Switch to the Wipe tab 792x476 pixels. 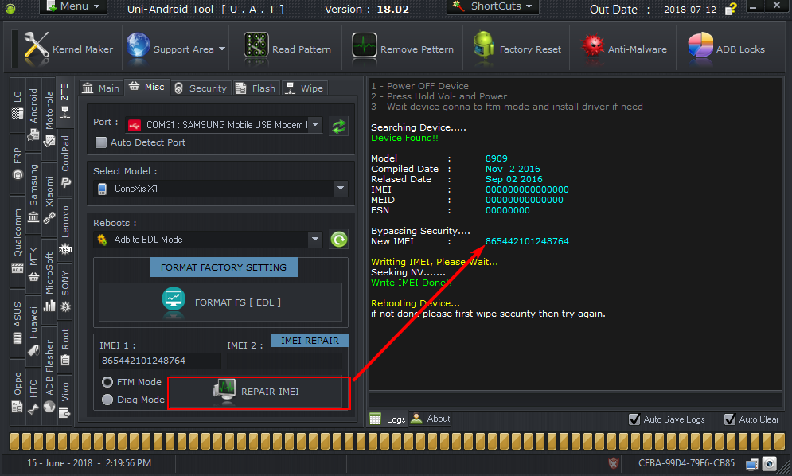click(304, 88)
